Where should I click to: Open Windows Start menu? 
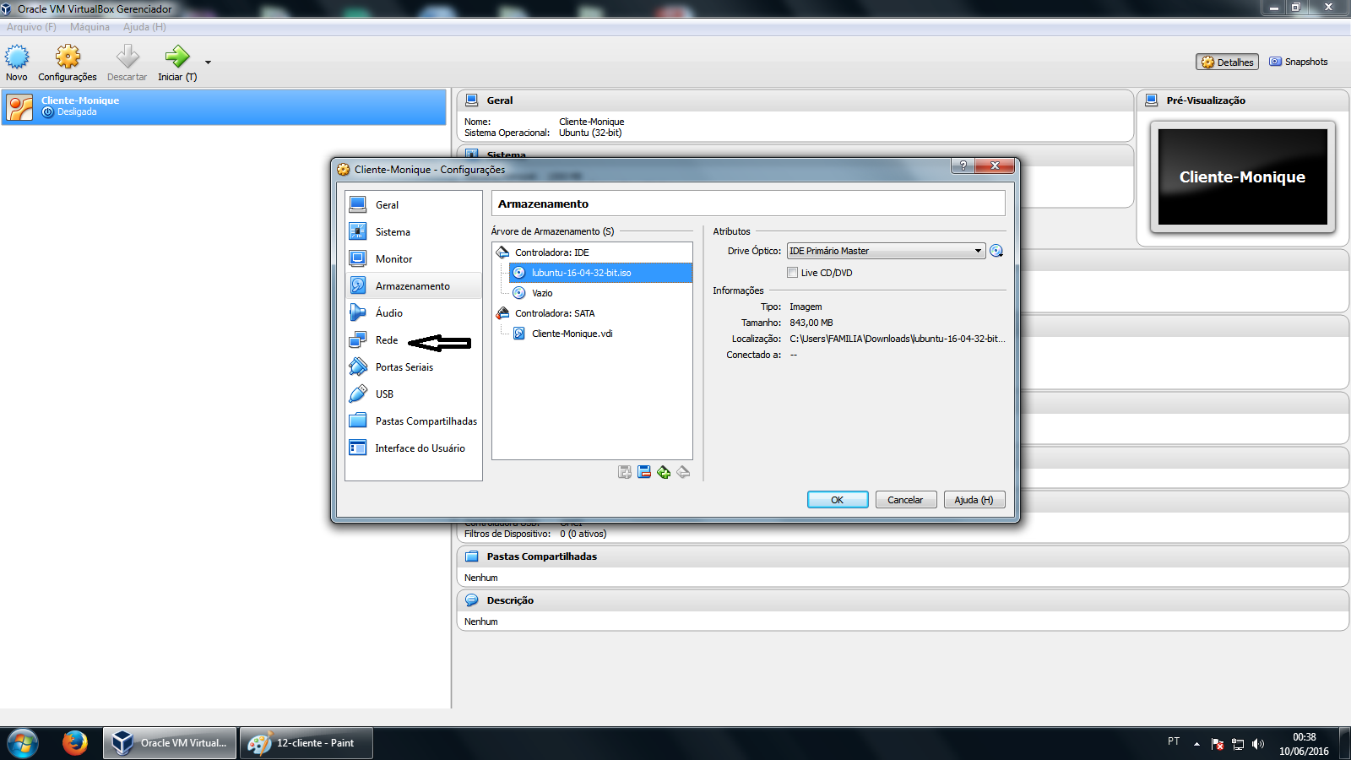point(23,743)
